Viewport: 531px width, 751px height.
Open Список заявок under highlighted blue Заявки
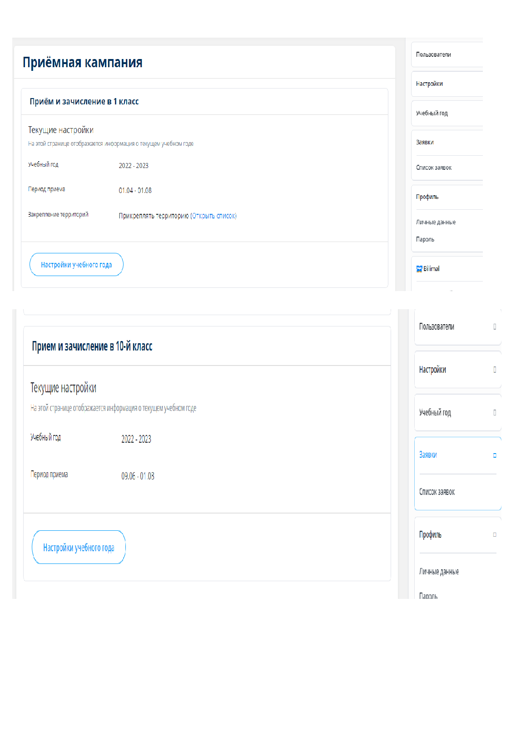(x=437, y=492)
